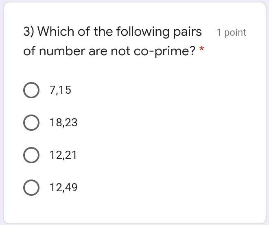Tap the "12,21" answer label text
The image size is (269, 225).
[63, 155]
